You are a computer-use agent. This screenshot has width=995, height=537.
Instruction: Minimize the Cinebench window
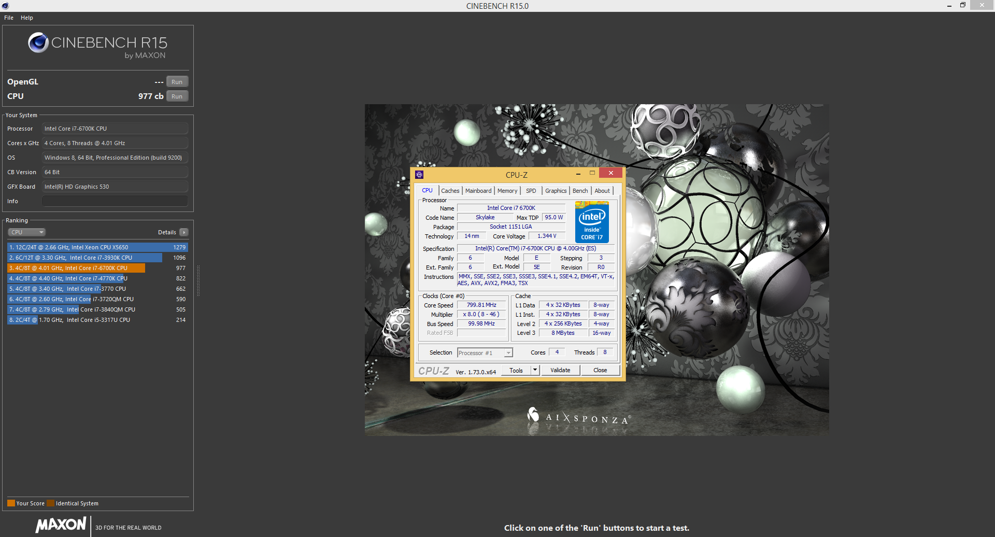[x=949, y=6]
